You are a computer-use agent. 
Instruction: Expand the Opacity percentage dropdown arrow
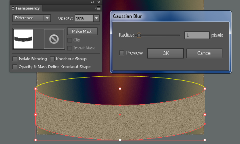(96, 18)
